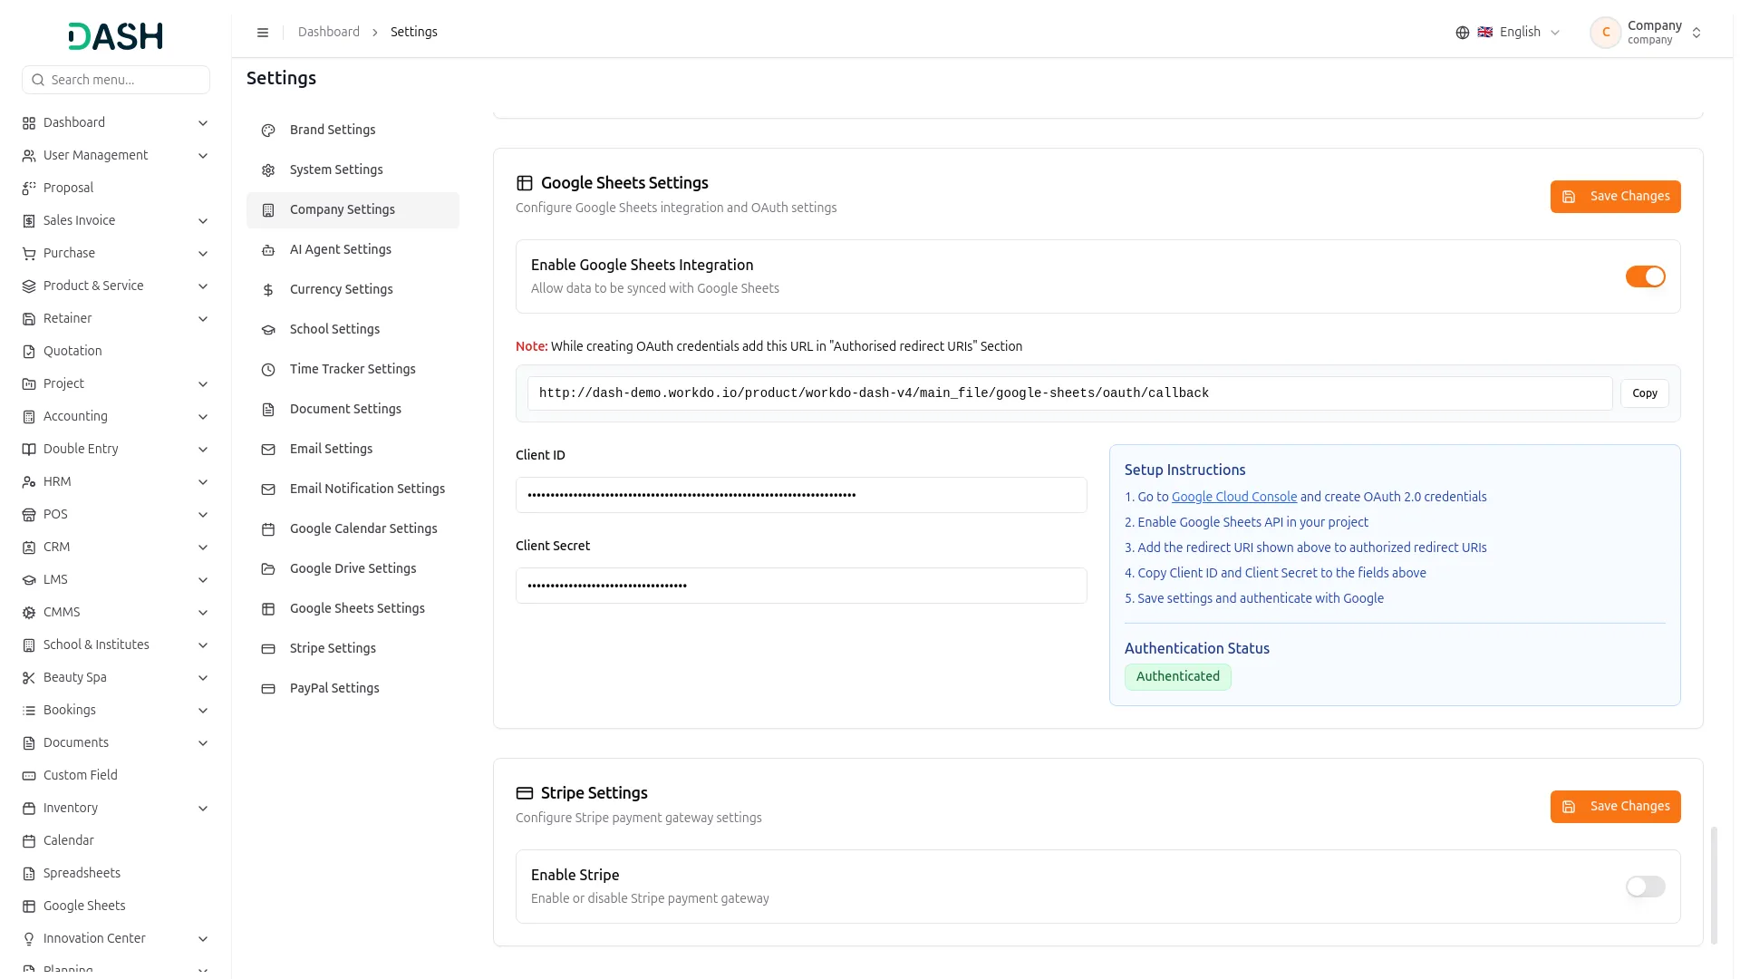Click the Calendar icon in the left sidebar
The width and height of the screenshot is (1740, 979).
click(29, 841)
